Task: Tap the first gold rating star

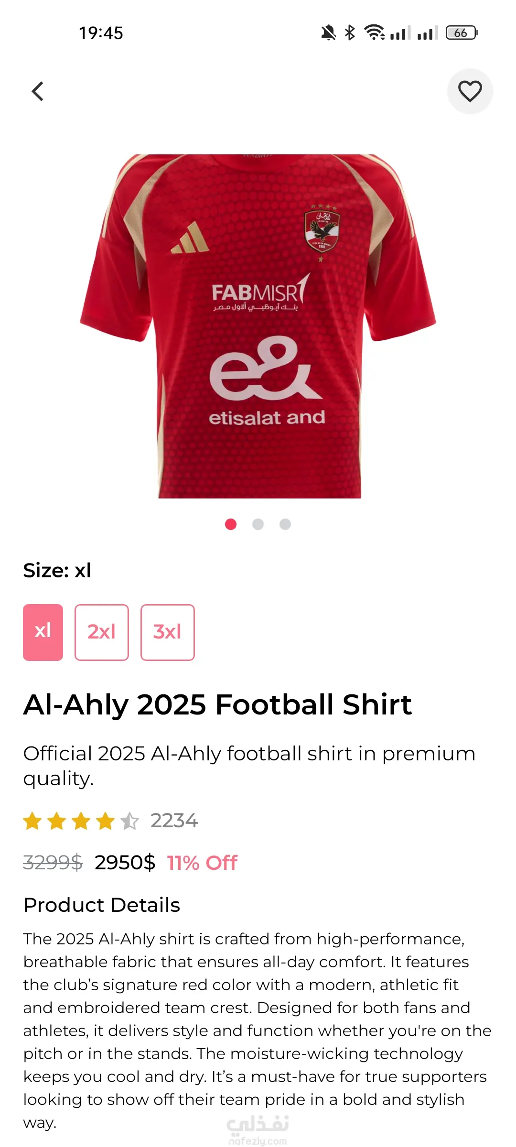Action: (x=32, y=821)
